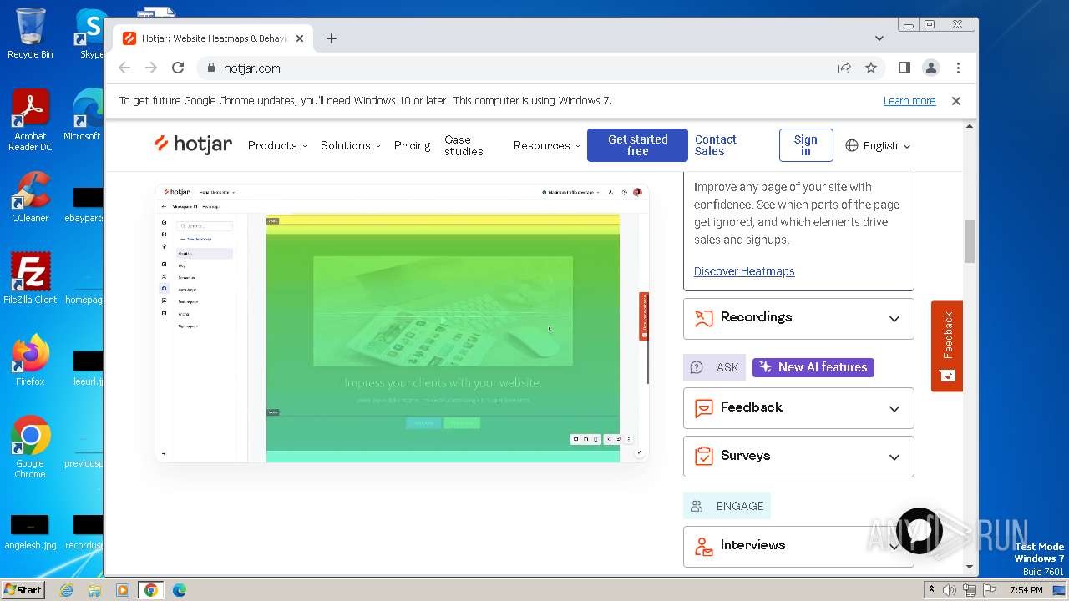Open a new tab with the plus button
Image resolution: width=1069 pixels, height=601 pixels.
pyautogui.click(x=332, y=38)
